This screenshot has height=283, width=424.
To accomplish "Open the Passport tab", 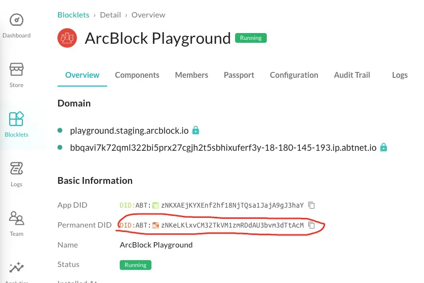I will tap(239, 75).
